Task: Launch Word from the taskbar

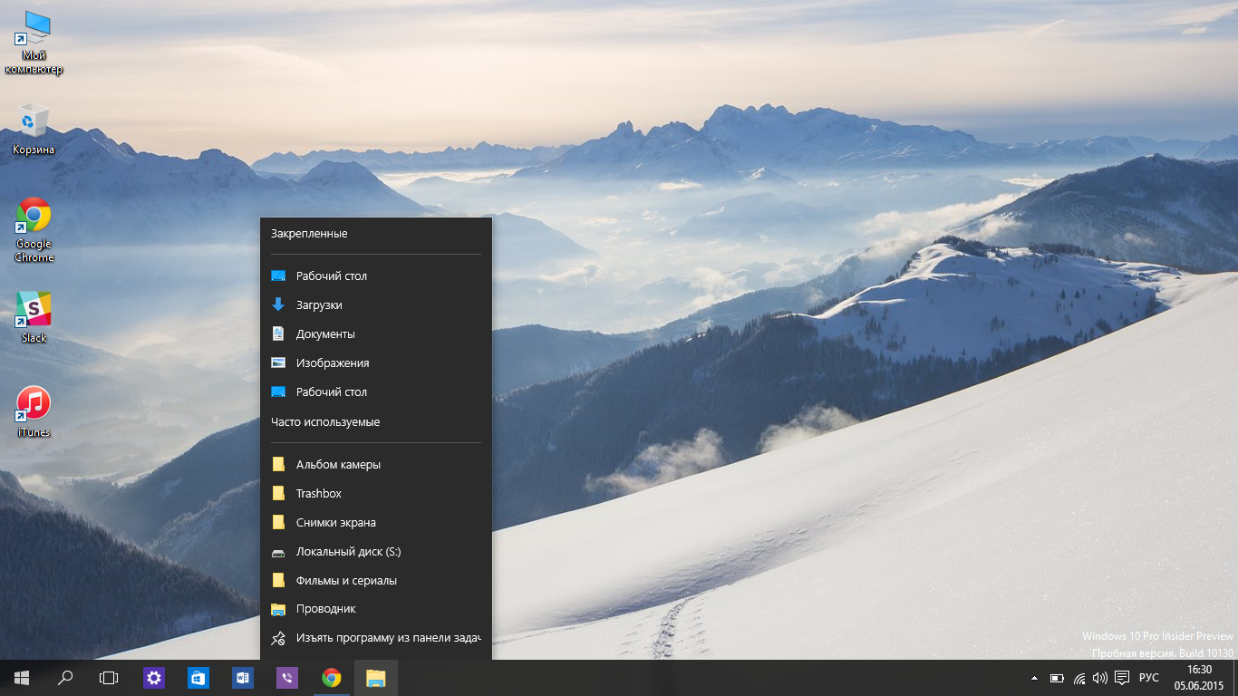Action: 242,678
